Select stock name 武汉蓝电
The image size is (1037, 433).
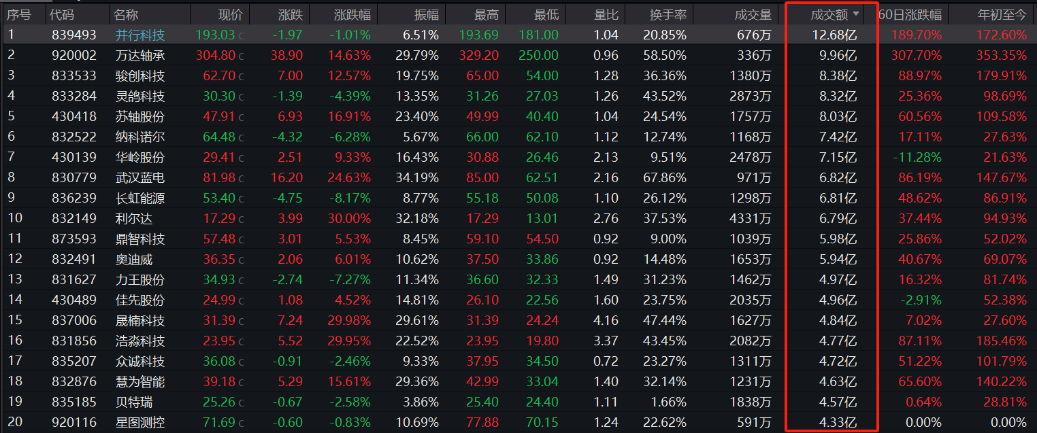(140, 177)
